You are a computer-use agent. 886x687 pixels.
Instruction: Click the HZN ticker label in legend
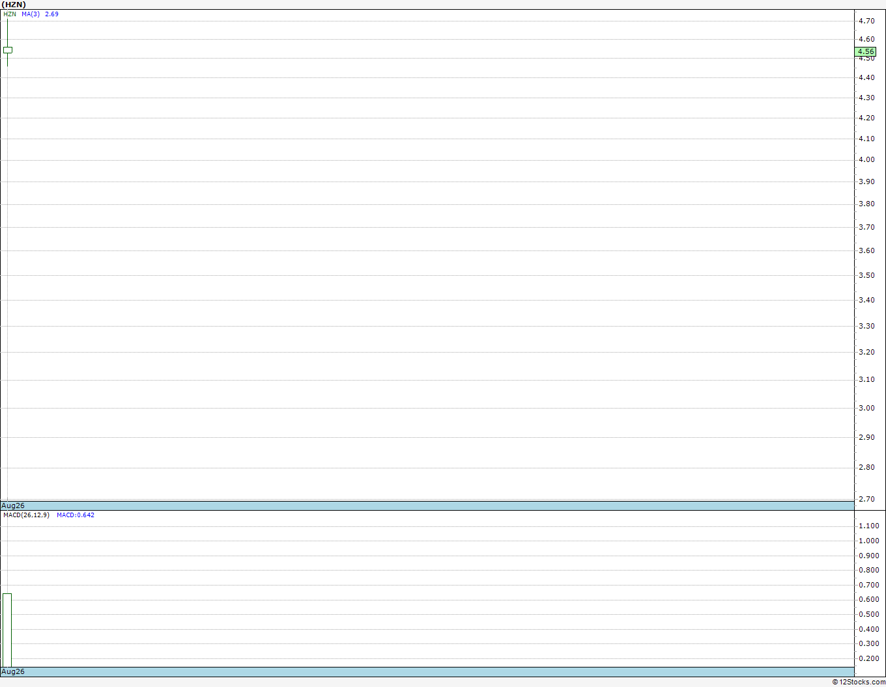pos(10,14)
